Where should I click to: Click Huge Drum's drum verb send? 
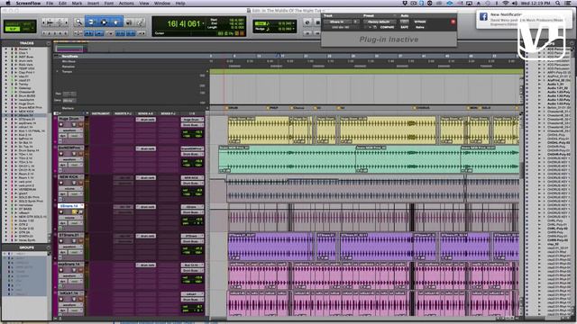(146, 120)
